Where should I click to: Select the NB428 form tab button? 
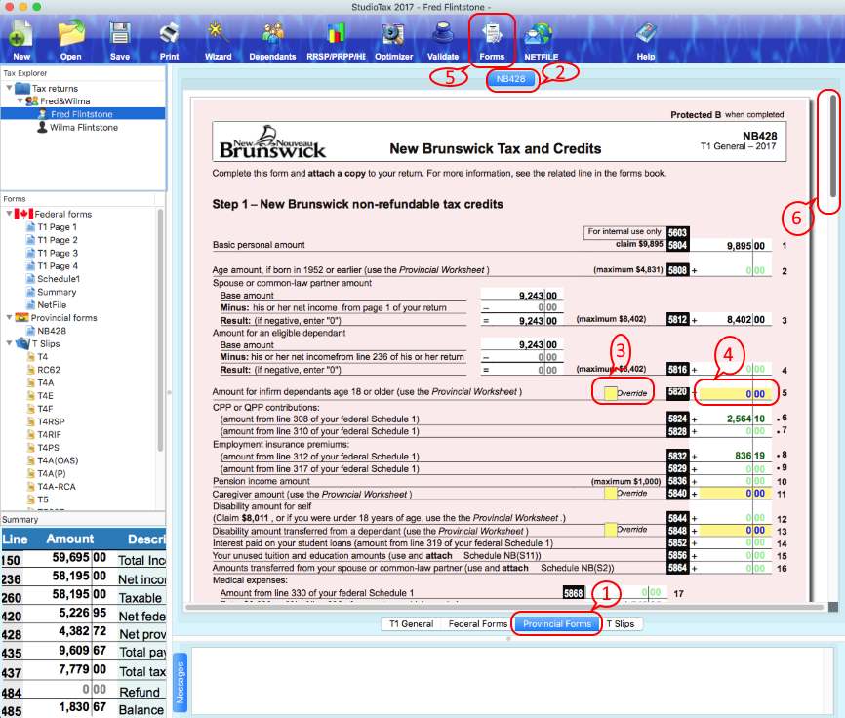click(511, 79)
